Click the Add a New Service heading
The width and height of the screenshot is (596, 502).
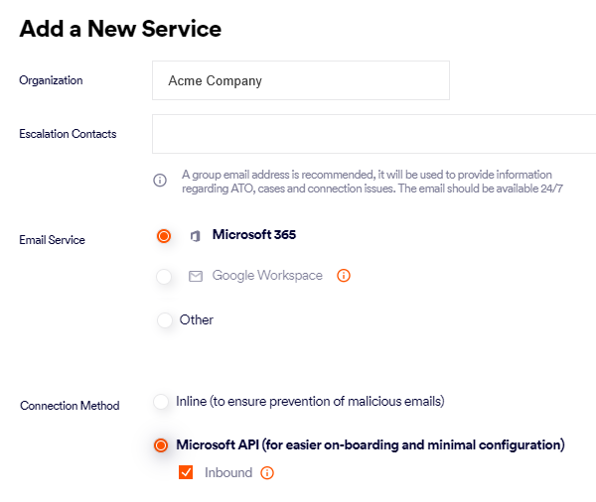coord(120,29)
